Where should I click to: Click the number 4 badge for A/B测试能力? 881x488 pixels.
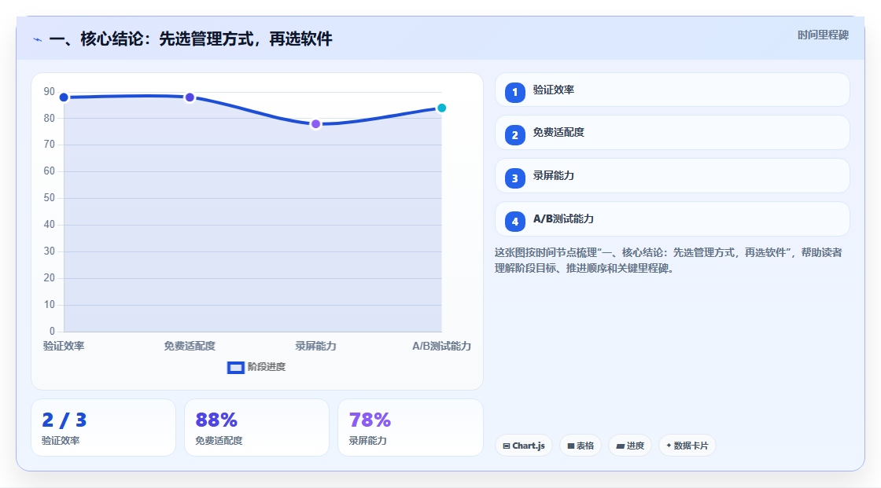pyautogui.click(x=514, y=222)
